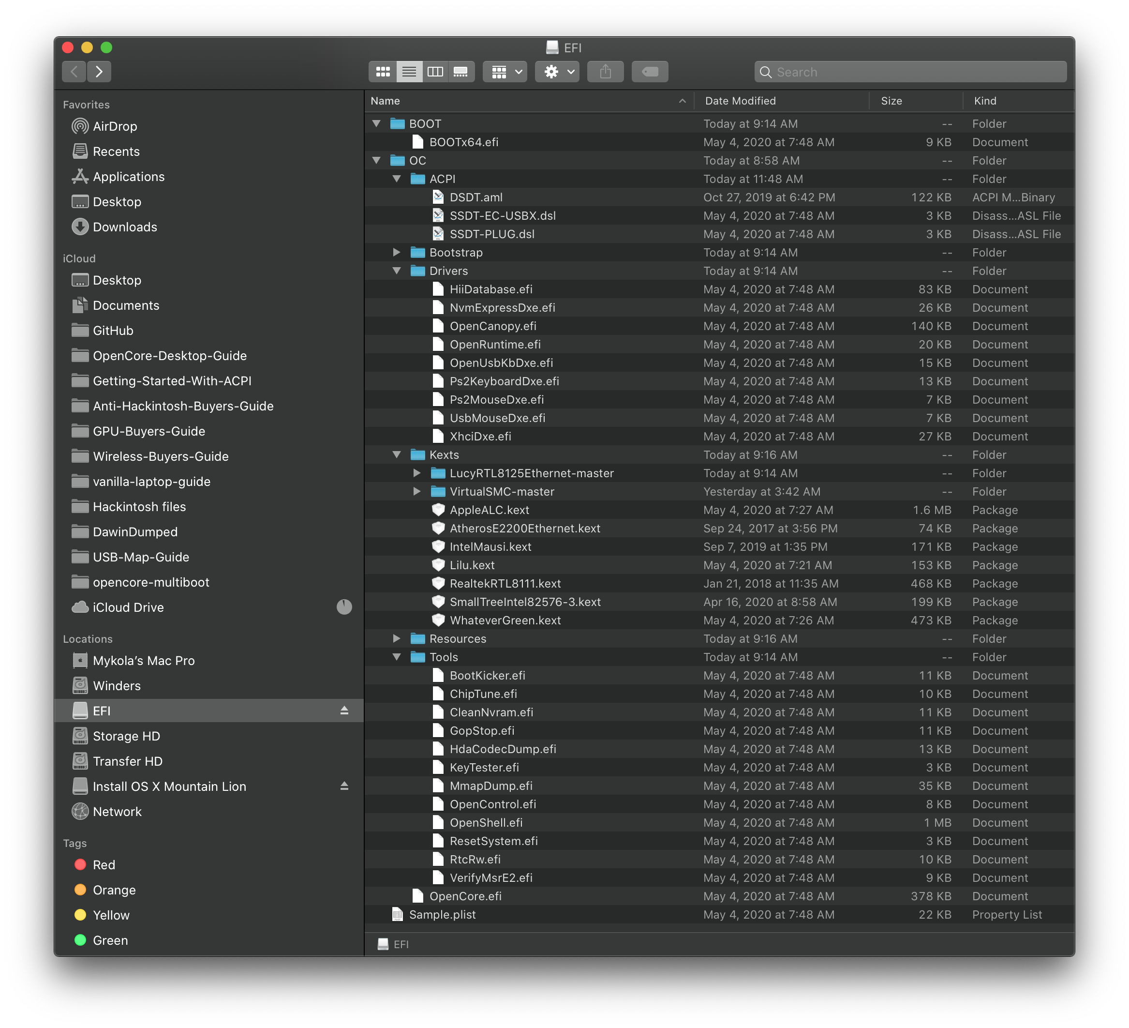Open the Action gear dropdown menu

(x=557, y=72)
